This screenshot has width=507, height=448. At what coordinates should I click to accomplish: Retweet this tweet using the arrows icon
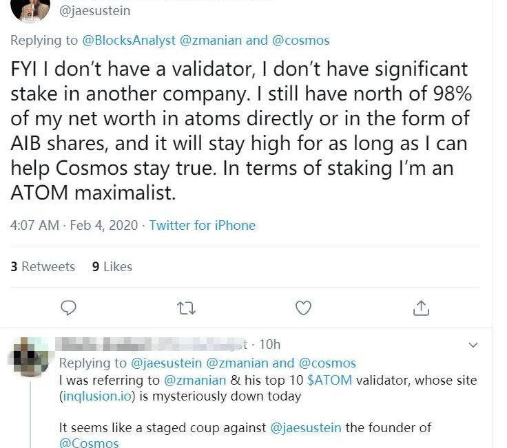[186, 308]
